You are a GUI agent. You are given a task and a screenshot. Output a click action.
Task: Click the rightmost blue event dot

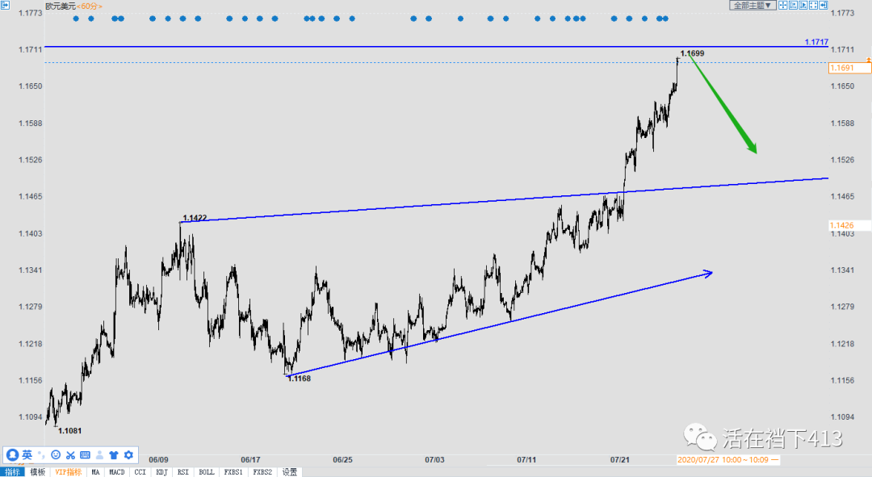(665, 19)
